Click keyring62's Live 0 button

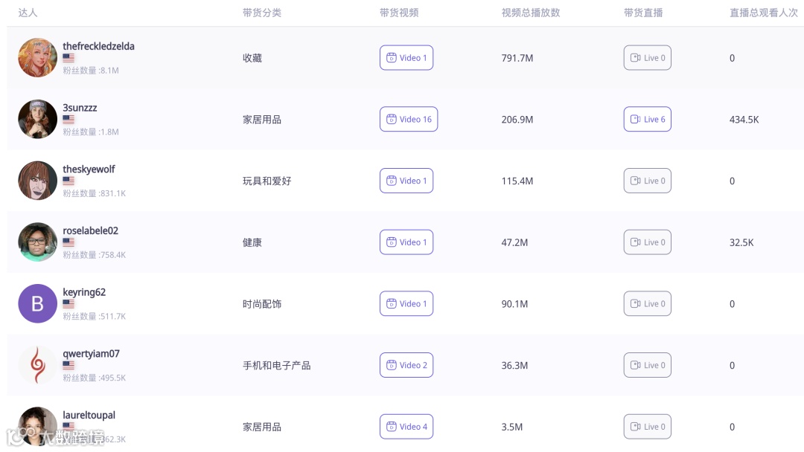[647, 304]
